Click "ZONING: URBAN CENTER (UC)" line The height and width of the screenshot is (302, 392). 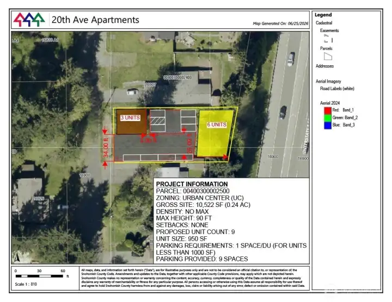[200, 198]
